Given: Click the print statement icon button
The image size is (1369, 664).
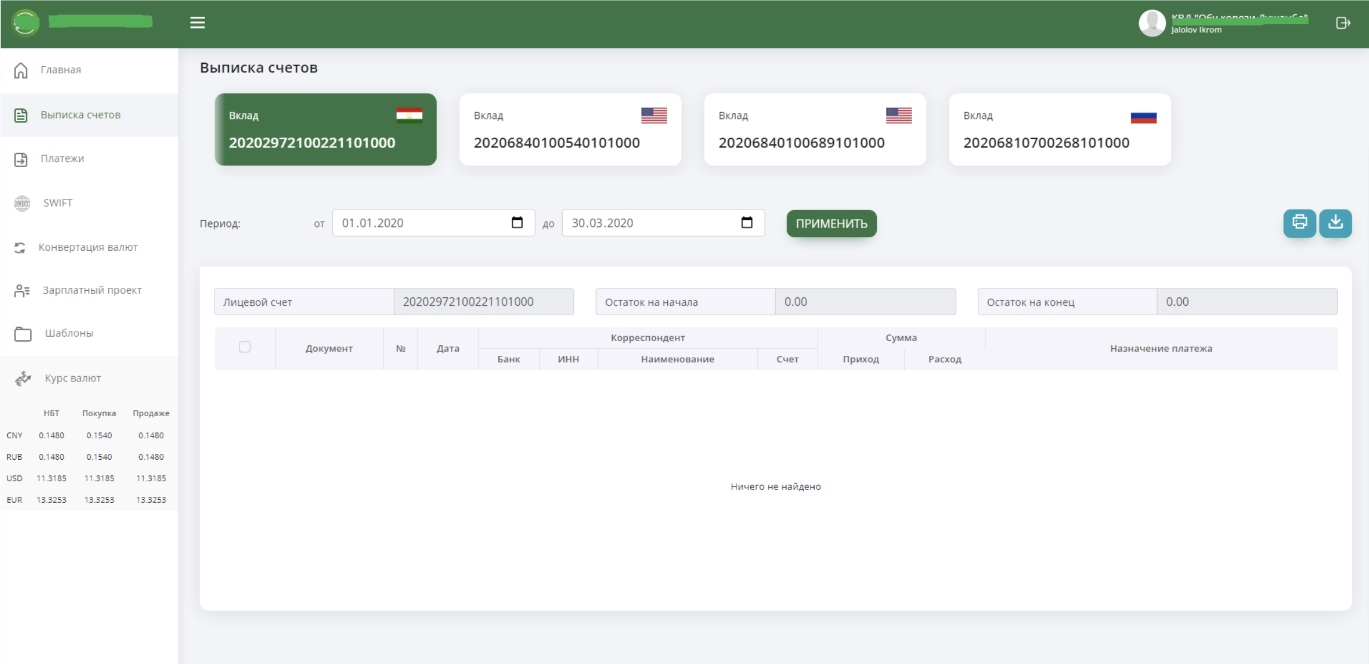Looking at the screenshot, I should pyautogui.click(x=1299, y=223).
